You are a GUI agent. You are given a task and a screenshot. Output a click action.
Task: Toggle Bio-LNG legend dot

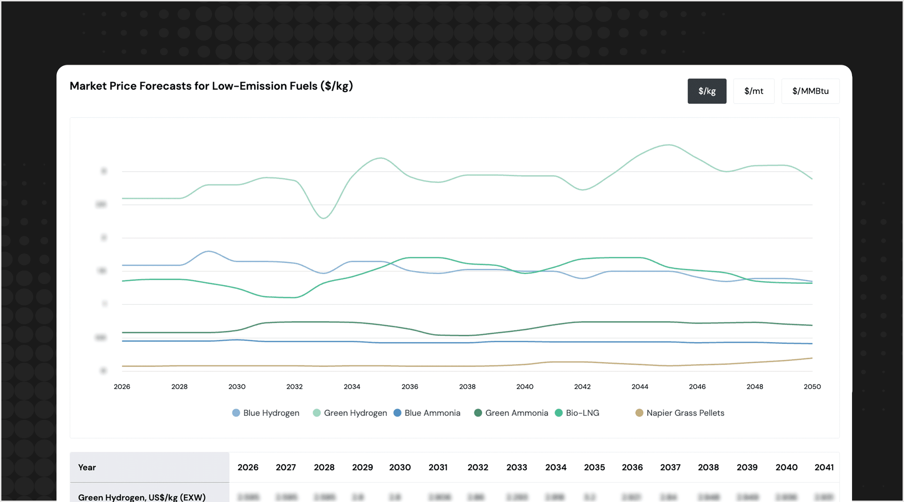(x=558, y=413)
